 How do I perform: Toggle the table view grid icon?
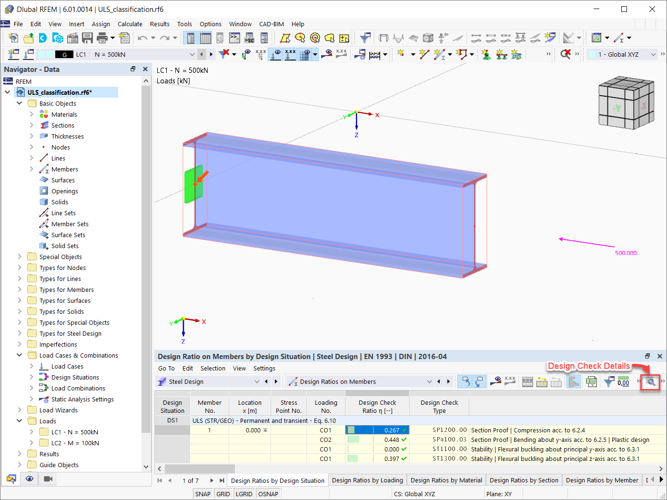click(527, 381)
